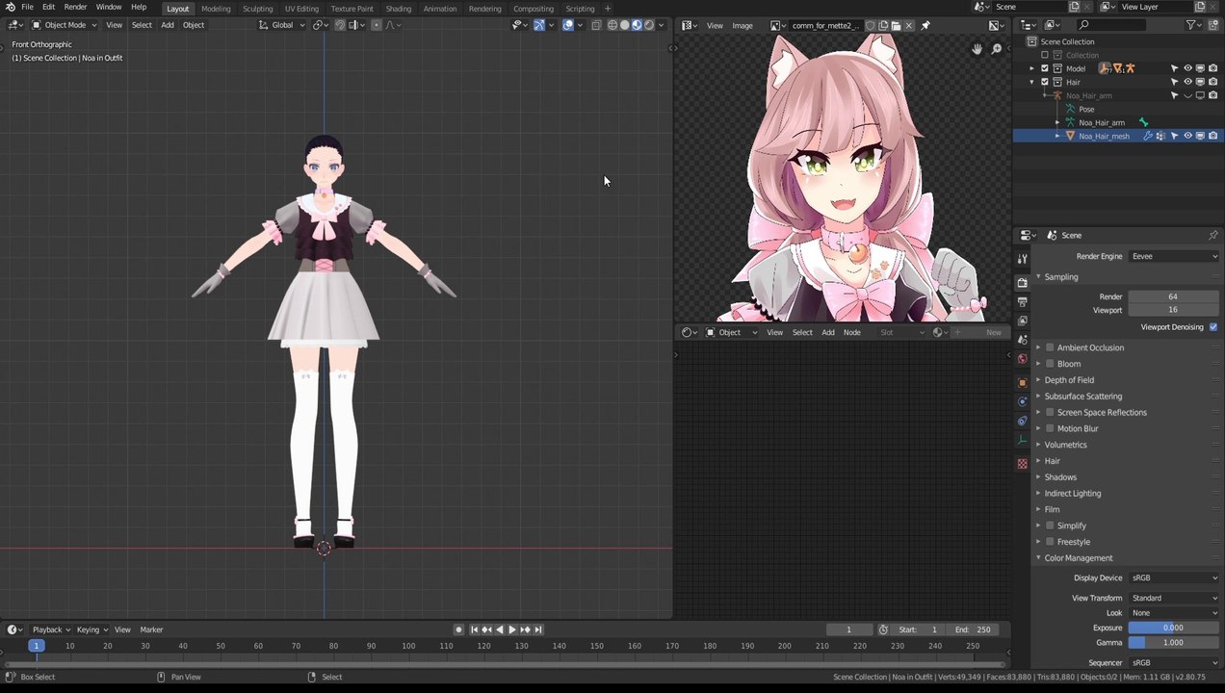Switch to the UV Editing workspace tab

tap(301, 9)
